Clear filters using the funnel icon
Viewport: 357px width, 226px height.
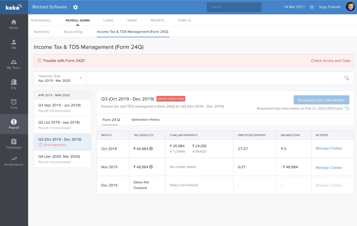346,78
